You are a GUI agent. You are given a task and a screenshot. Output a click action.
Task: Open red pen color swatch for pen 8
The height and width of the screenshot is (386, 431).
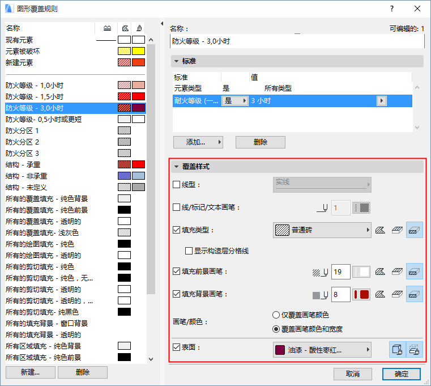tap(361, 294)
